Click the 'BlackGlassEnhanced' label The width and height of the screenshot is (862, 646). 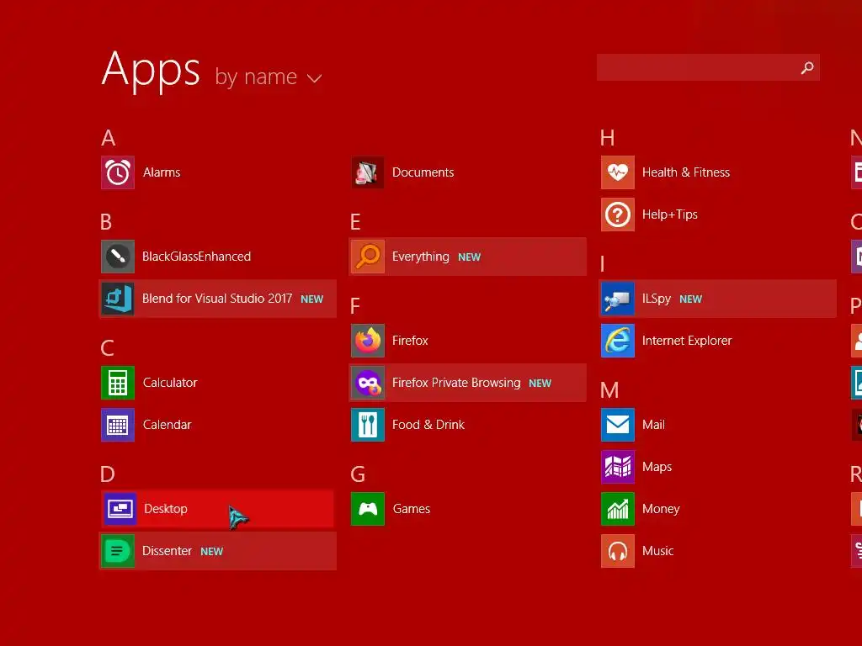(196, 257)
